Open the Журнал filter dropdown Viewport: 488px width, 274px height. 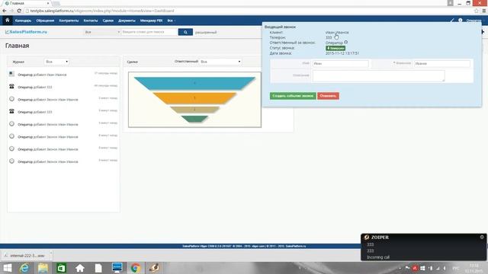click(56, 62)
